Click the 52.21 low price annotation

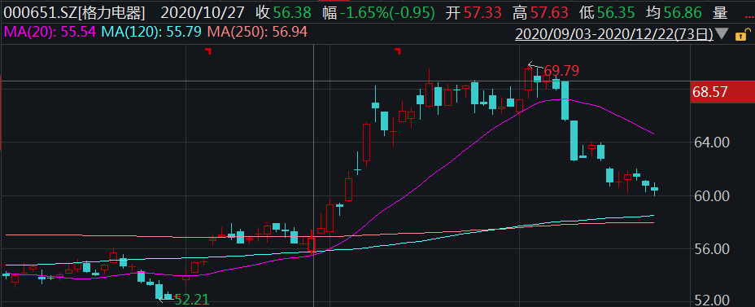(191, 300)
